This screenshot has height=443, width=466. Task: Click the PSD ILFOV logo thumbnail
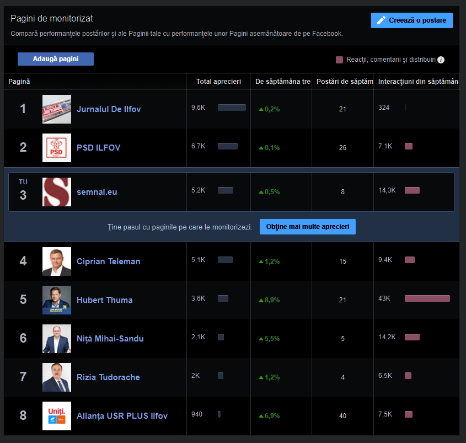pos(57,148)
